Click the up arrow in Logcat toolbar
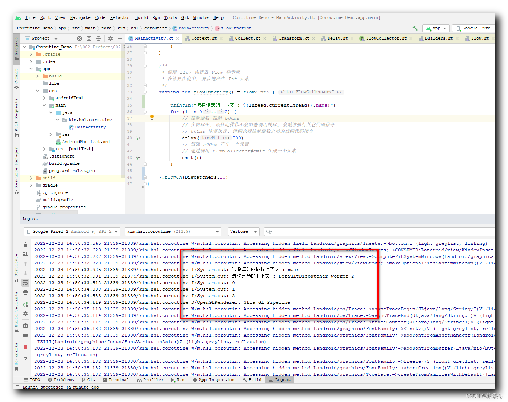The width and height of the screenshot is (508, 402). tap(25, 263)
